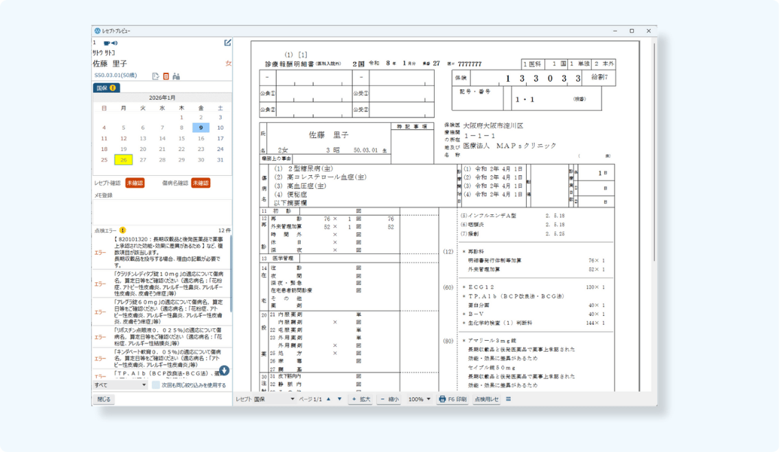The height and width of the screenshot is (452, 780).
Task: Click the edit patient icon at top right
Action: pyautogui.click(x=227, y=43)
